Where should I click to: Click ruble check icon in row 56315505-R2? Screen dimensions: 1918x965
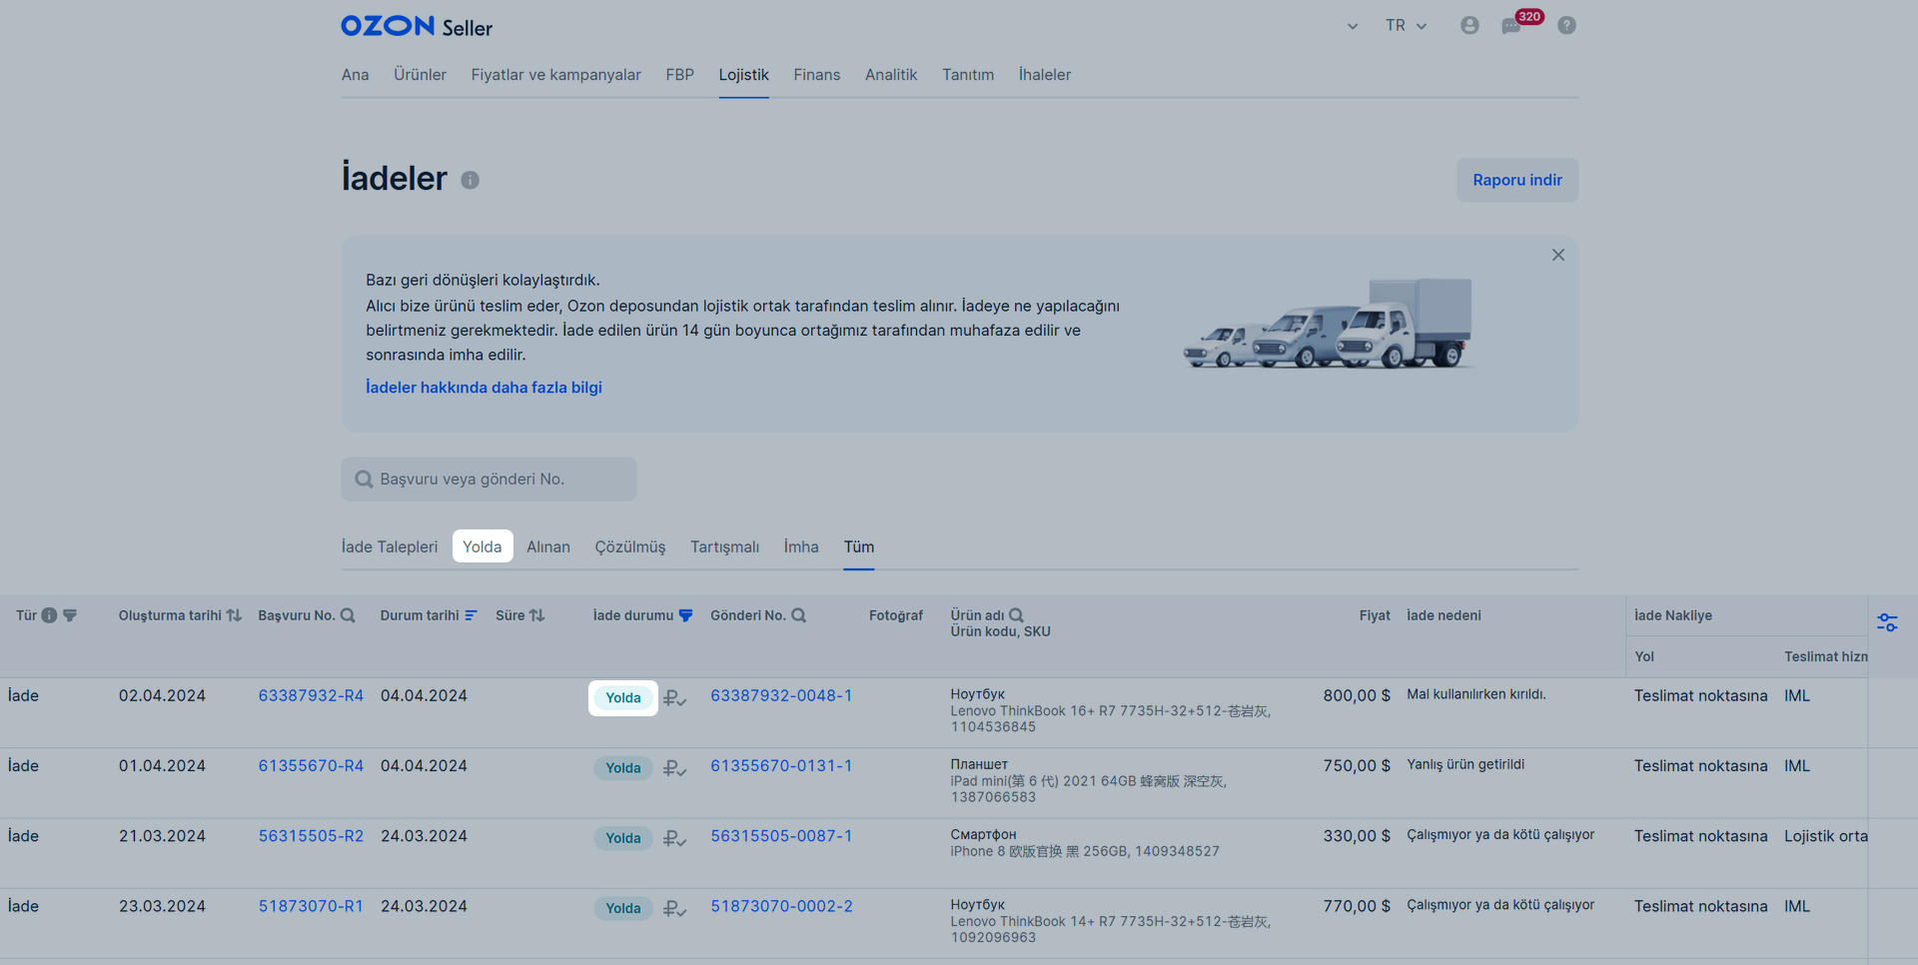674,838
